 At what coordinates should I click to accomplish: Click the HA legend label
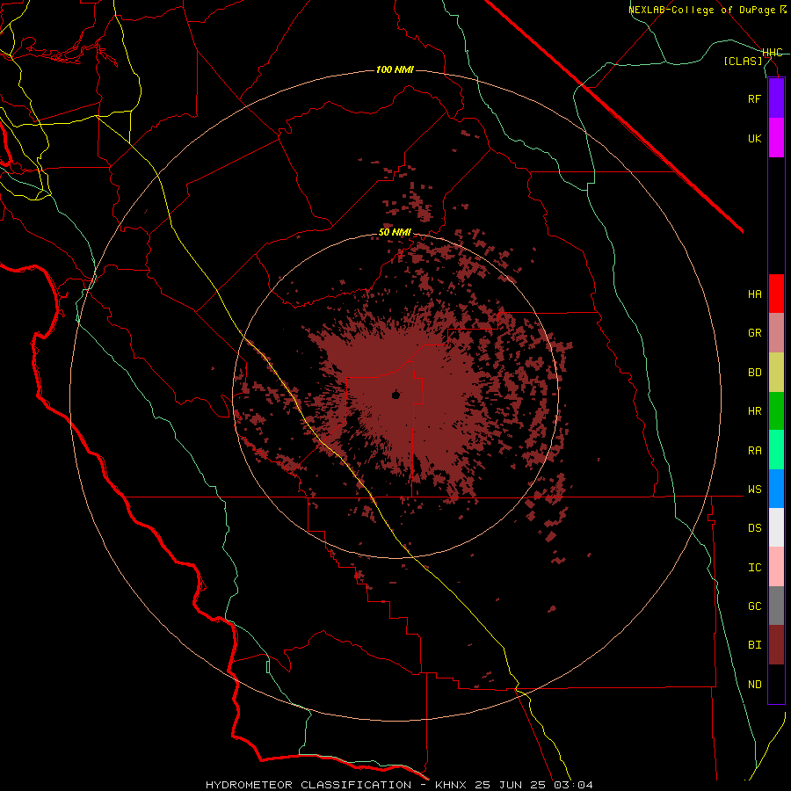click(x=754, y=294)
